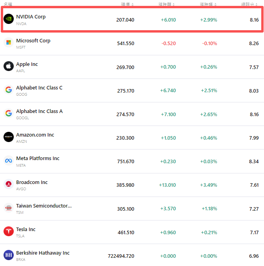The image size is (264, 266).
Task: Open the Alphabet Inc Class A link
Action: 39,111
